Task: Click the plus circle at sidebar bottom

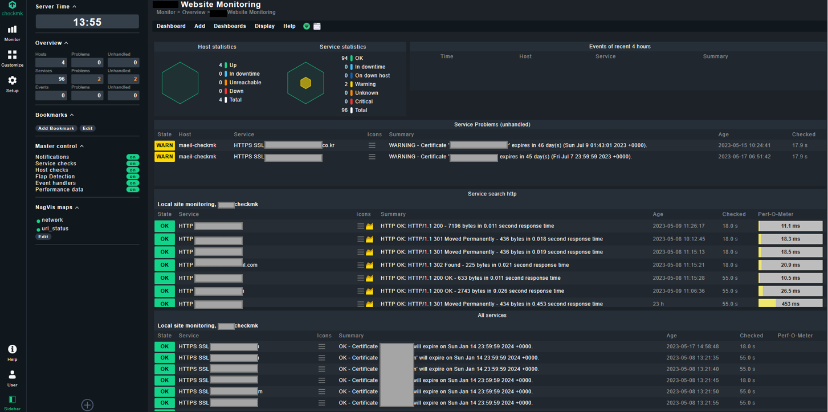Action: pyautogui.click(x=87, y=405)
